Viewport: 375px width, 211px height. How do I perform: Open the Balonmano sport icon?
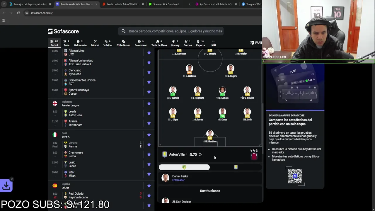point(141,43)
